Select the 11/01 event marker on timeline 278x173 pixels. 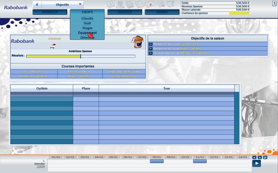click(200, 161)
